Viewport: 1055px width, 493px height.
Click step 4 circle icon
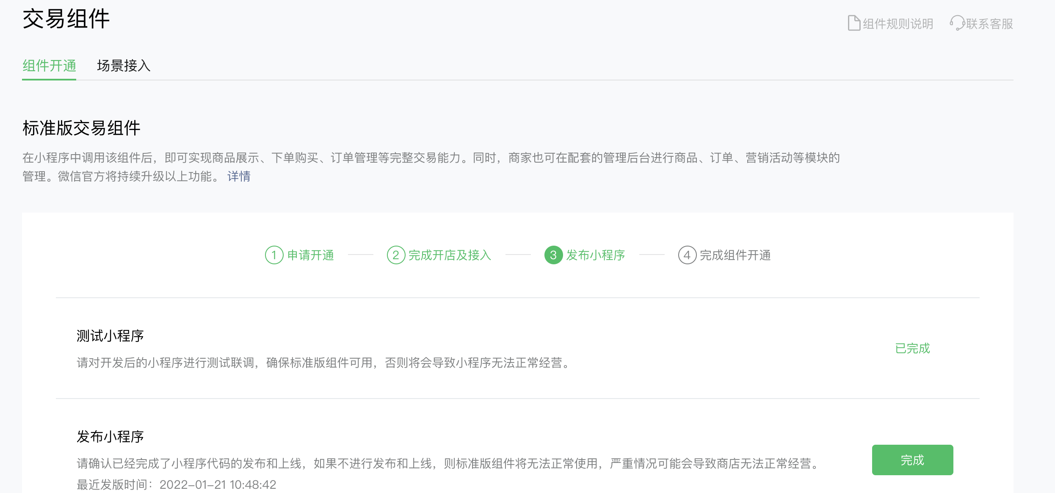pyautogui.click(x=687, y=255)
